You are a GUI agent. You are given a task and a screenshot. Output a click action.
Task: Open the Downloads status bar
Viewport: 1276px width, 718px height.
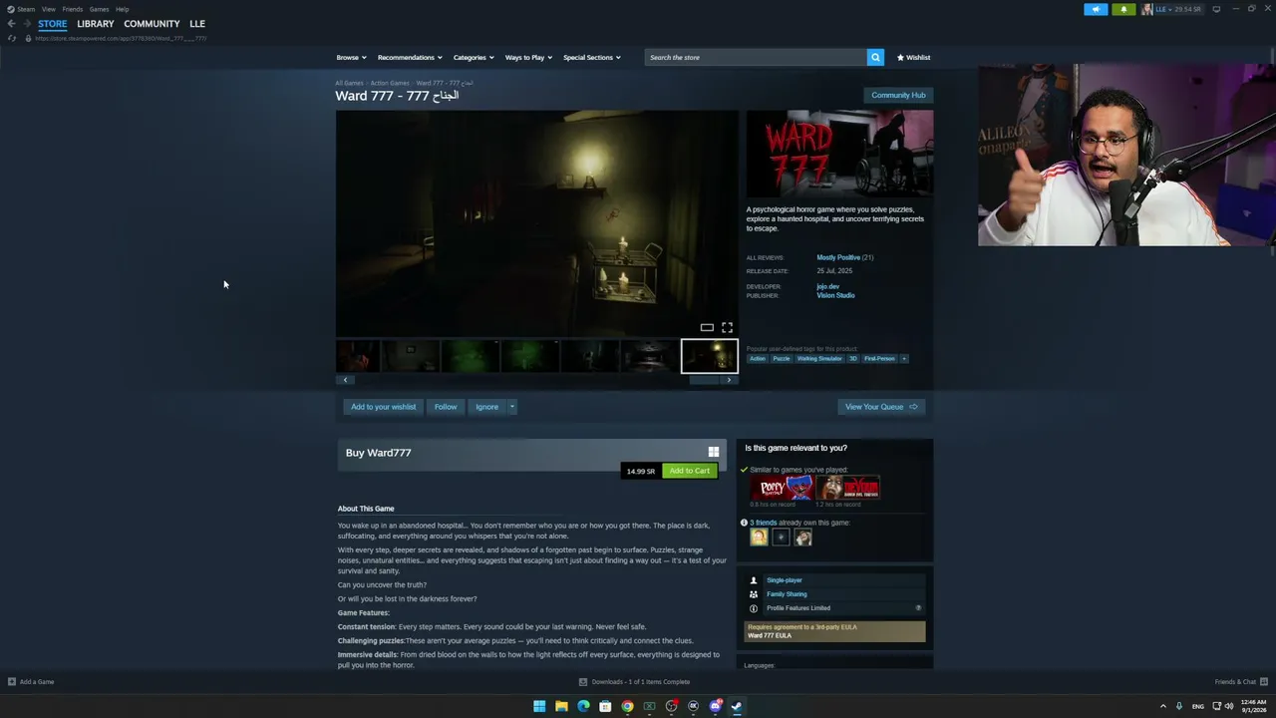[635, 682]
